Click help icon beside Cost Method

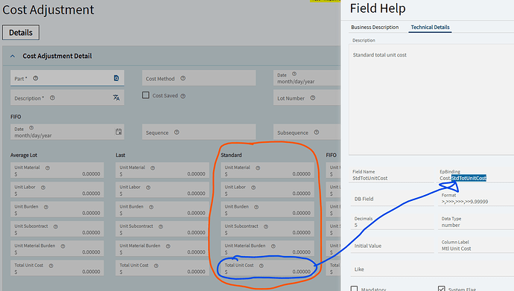(183, 78)
